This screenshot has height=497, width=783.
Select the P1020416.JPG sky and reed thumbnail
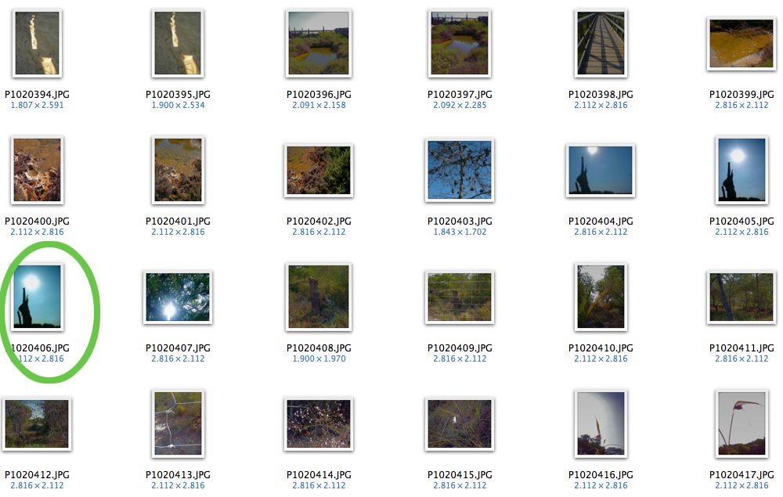click(x=601, y=423)
